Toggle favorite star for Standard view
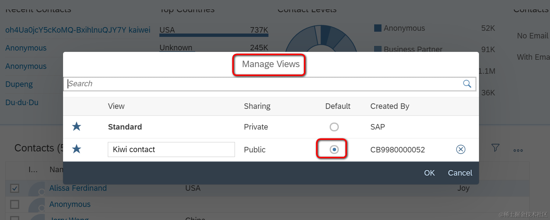This screenshot has height=220, width=550. (76, 126)
